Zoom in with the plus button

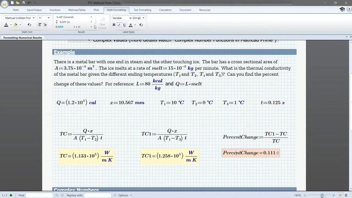click(x=334, y=195)
